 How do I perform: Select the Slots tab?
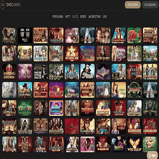click(x=75, y=17)
